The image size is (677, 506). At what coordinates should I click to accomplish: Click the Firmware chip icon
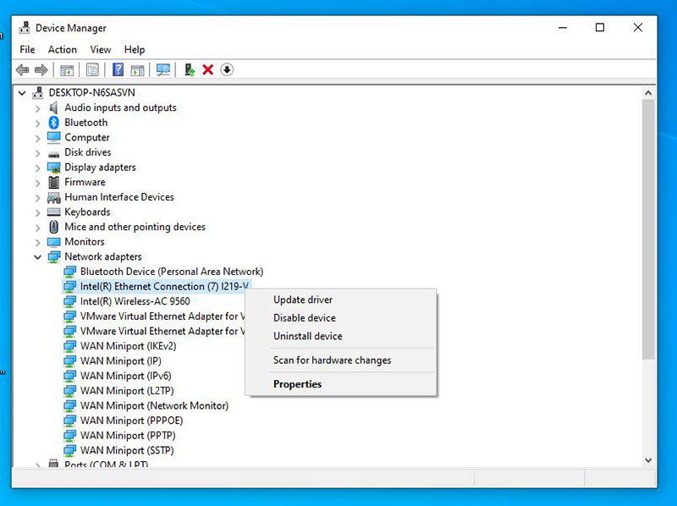click(x=53, y=182)
